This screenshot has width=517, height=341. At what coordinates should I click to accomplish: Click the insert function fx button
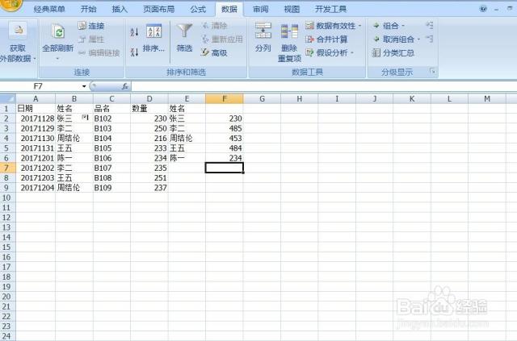point(125,85)
